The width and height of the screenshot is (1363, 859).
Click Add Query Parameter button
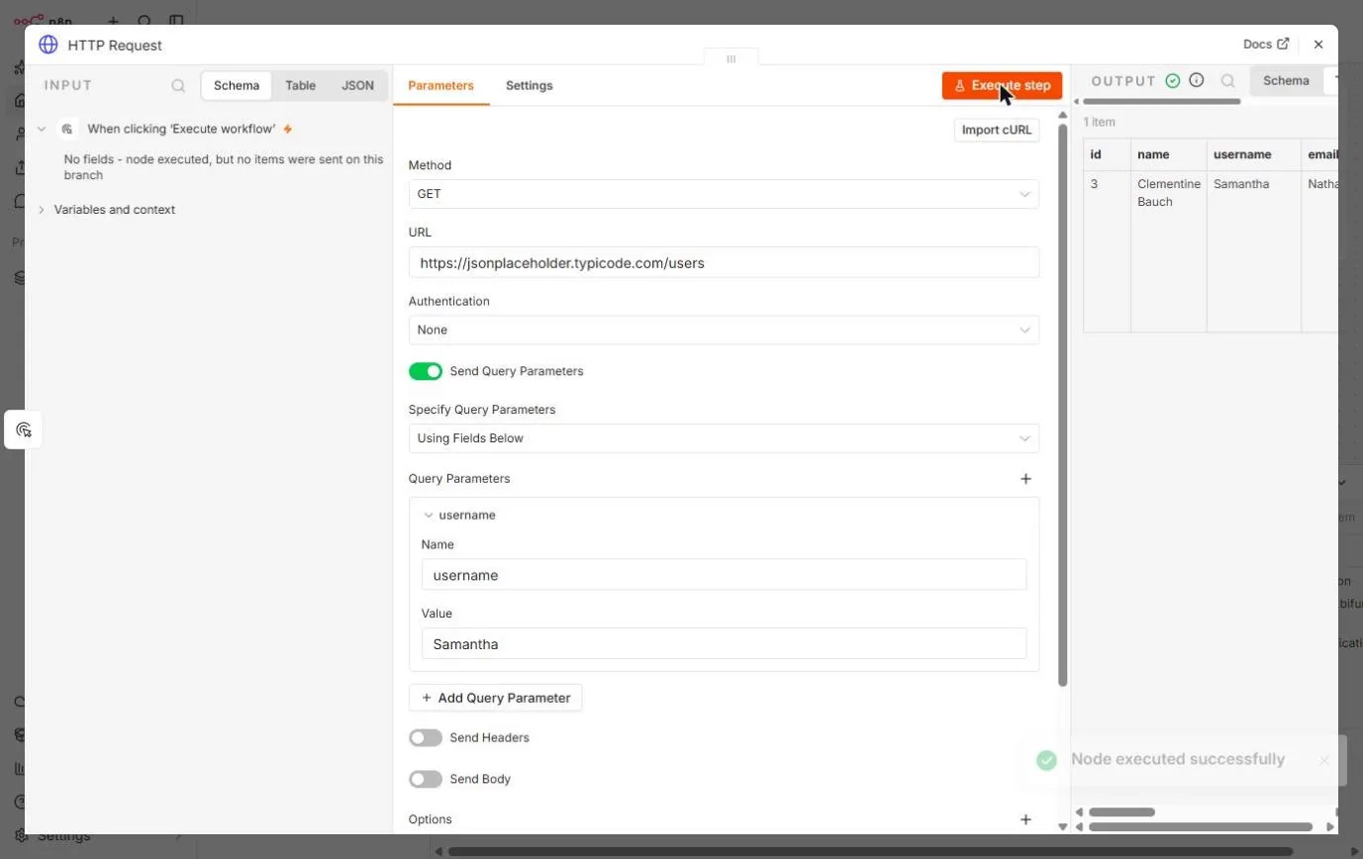(495, 698)
